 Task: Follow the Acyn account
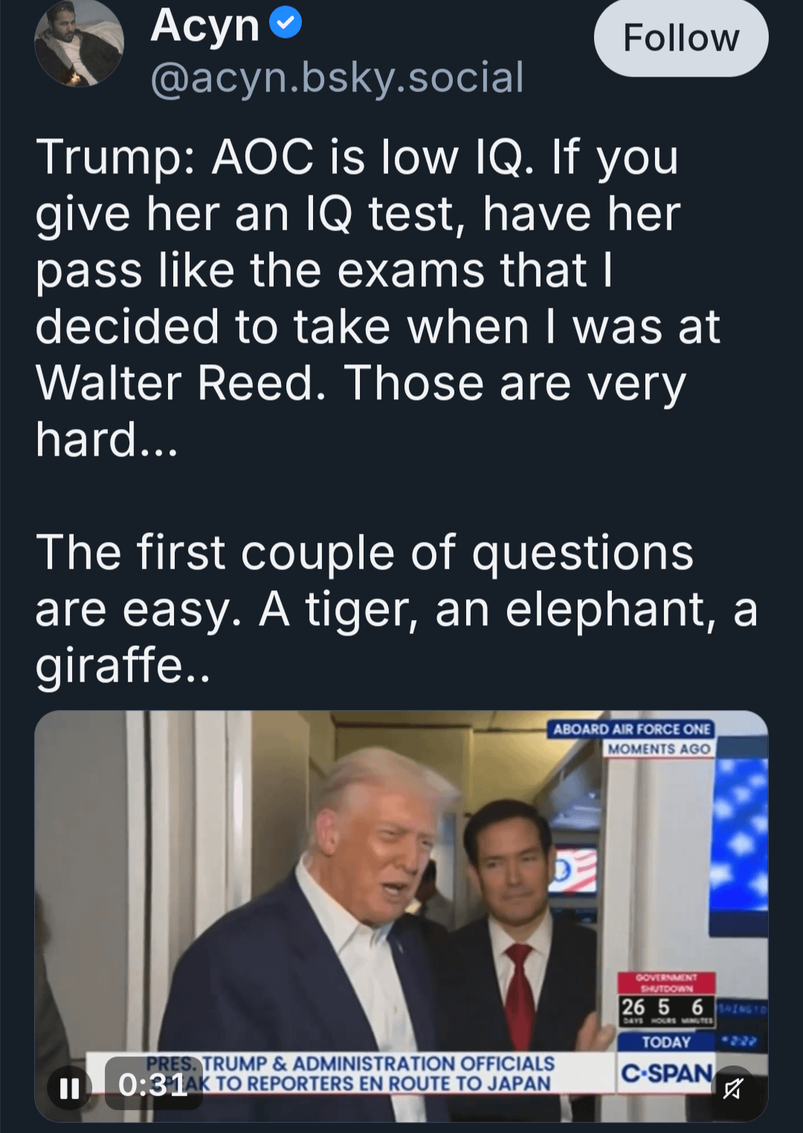pyautogui.click(x=680, y=38)
